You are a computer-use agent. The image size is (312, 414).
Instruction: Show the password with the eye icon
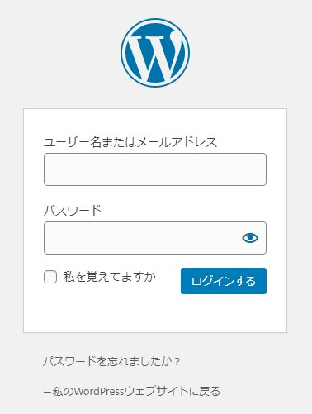click(250, 238)
